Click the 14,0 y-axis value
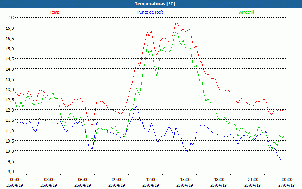Image resolution: width=302 pixels, height=189 pixels. point(11,69)
